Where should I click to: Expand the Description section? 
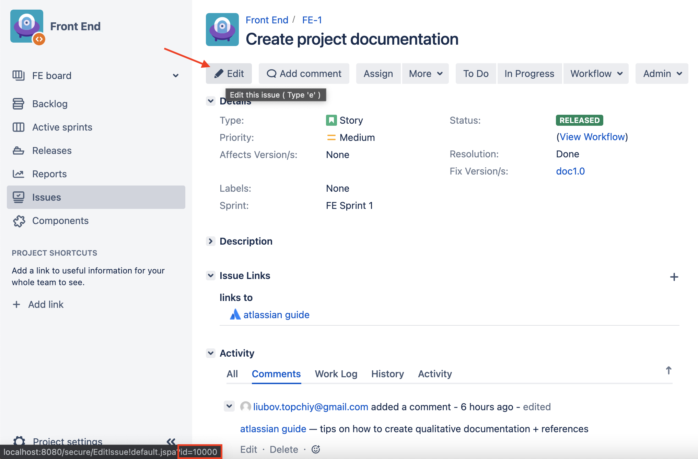[x=211, y=241]
